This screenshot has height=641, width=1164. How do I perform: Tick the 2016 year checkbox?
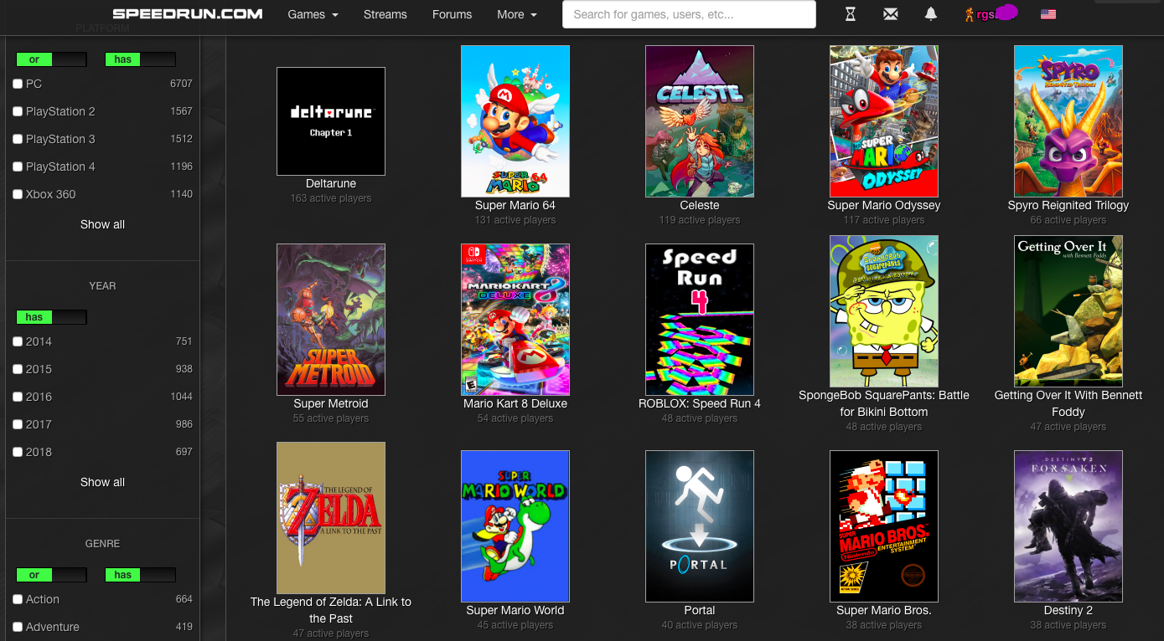[18, 397]
